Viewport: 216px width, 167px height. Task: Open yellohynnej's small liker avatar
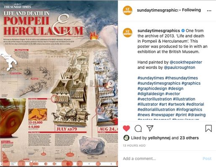tap(126, 138)
